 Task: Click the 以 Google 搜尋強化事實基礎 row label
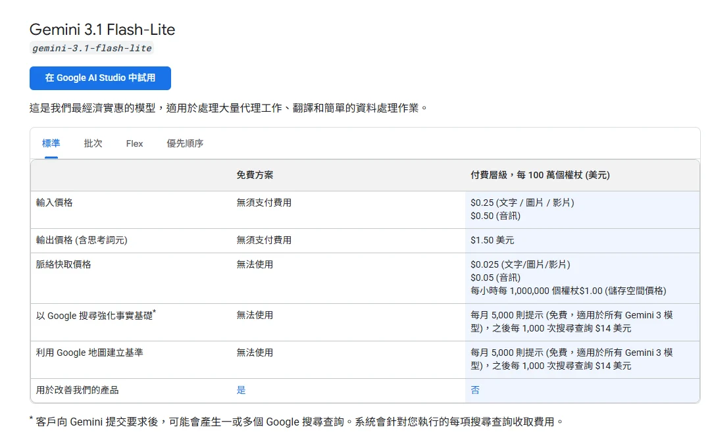point(95,316)
